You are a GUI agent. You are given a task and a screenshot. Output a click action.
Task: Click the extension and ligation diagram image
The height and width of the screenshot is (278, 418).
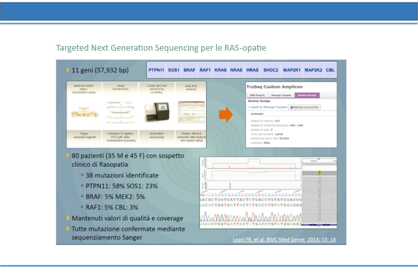[x=120, y=112]
